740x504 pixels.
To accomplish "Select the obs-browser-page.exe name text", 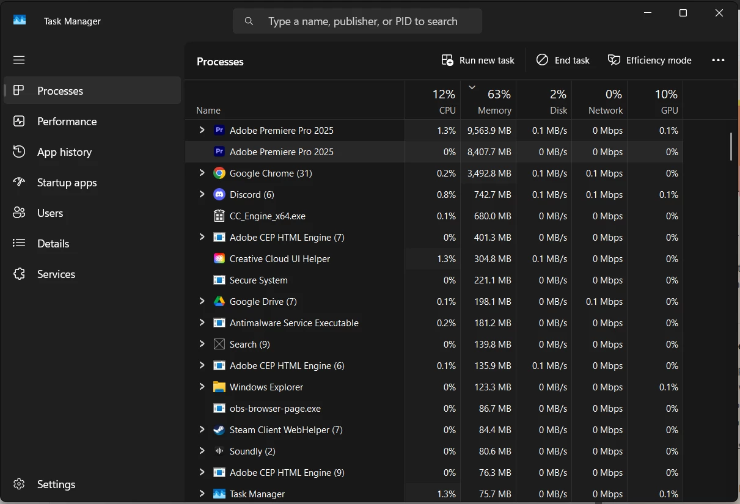I will pos(275,408).
